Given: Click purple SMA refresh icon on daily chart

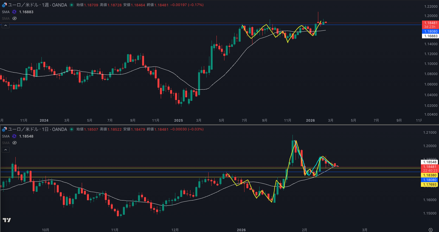Looking at the screenshot, I should (x=14, y=136).
